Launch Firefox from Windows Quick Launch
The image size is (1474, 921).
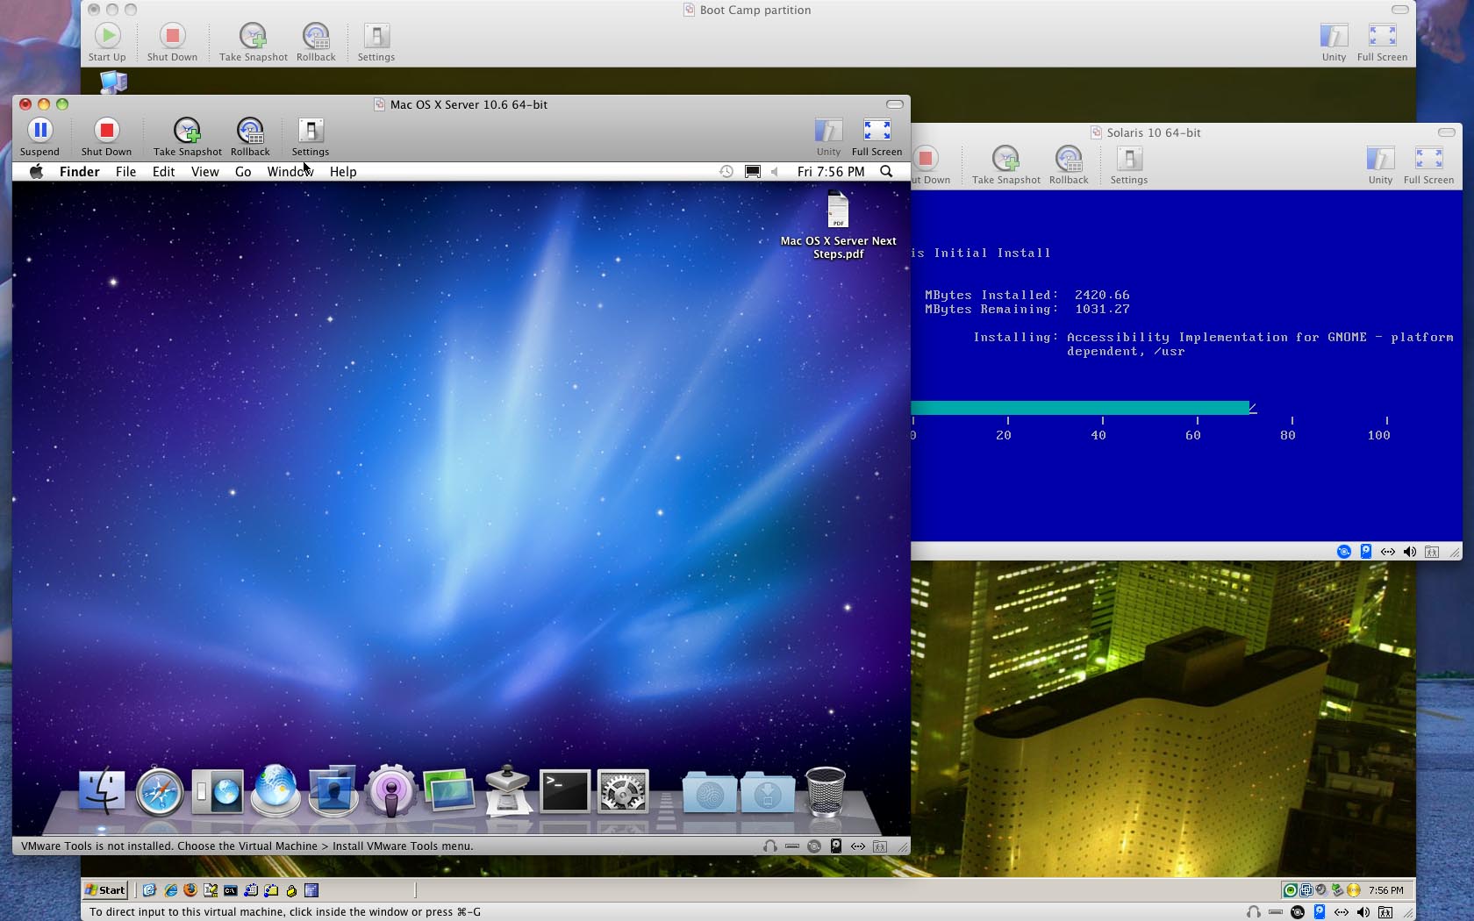coord(190,890)
